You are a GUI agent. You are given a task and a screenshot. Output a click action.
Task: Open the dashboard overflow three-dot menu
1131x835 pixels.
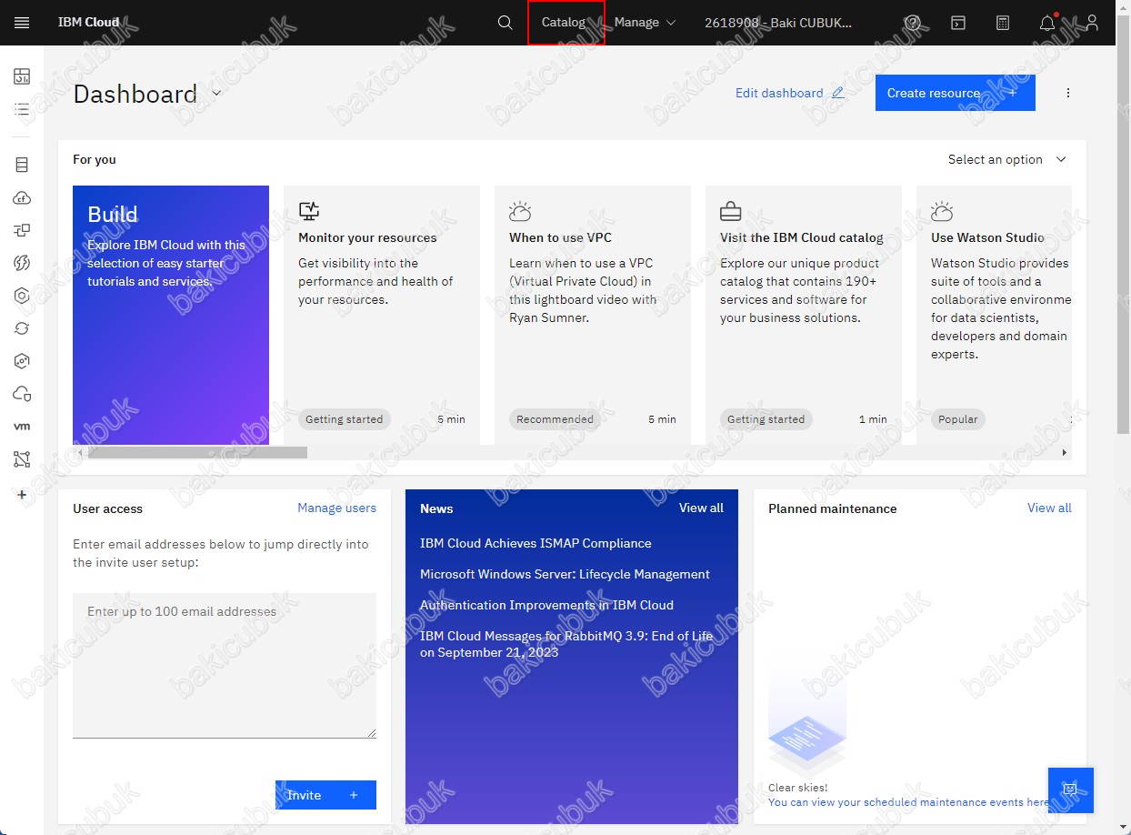[1068, 93]
